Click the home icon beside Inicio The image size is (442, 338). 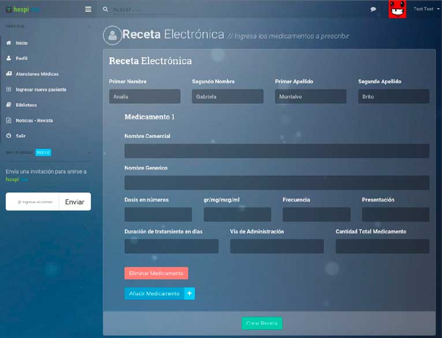9,43
